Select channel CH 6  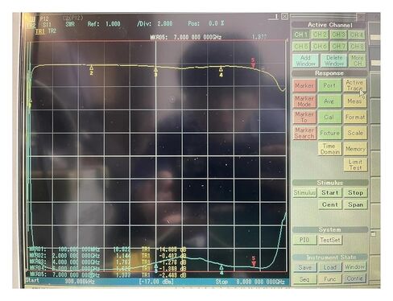(x=320, y=47)
